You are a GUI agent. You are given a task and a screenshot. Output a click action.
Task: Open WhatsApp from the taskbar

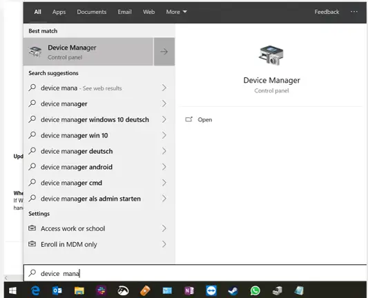click(255, 290)
